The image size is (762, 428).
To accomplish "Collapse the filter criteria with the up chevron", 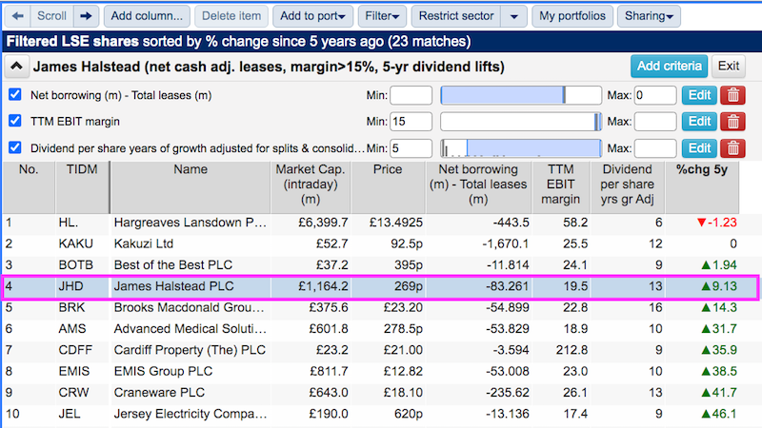I will (16, 67).
